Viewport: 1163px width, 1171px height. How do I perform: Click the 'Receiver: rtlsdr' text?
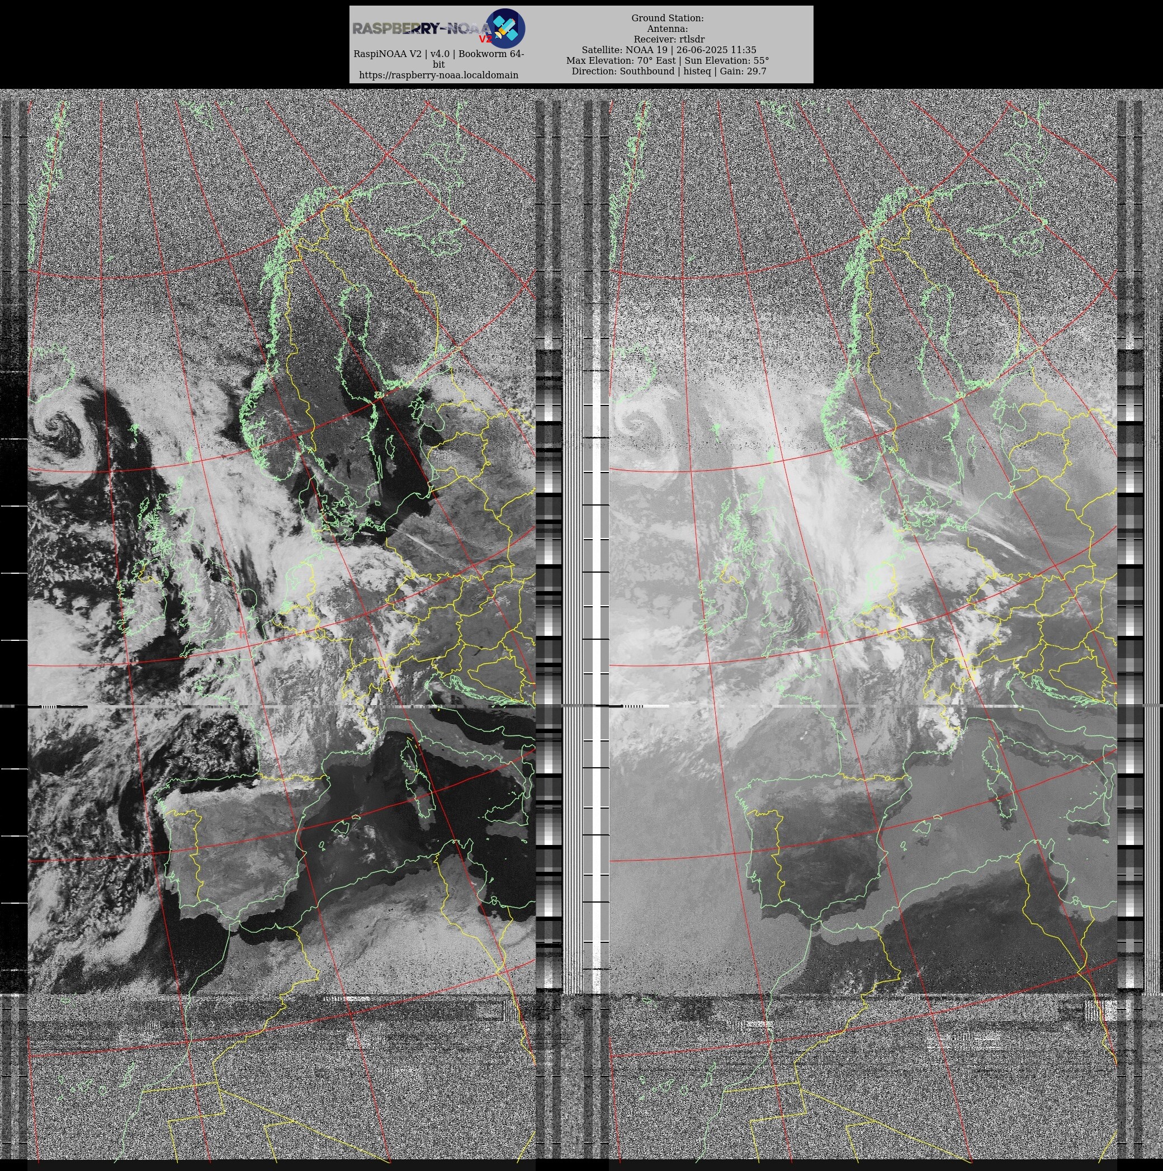pyautogui.click(x=669, y=39)
